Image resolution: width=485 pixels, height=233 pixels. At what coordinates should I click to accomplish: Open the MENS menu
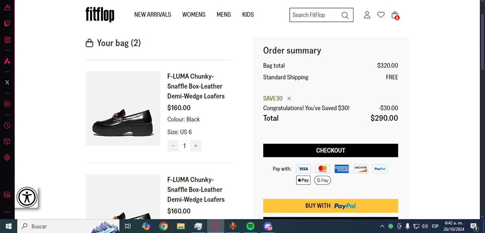[224, 15]
